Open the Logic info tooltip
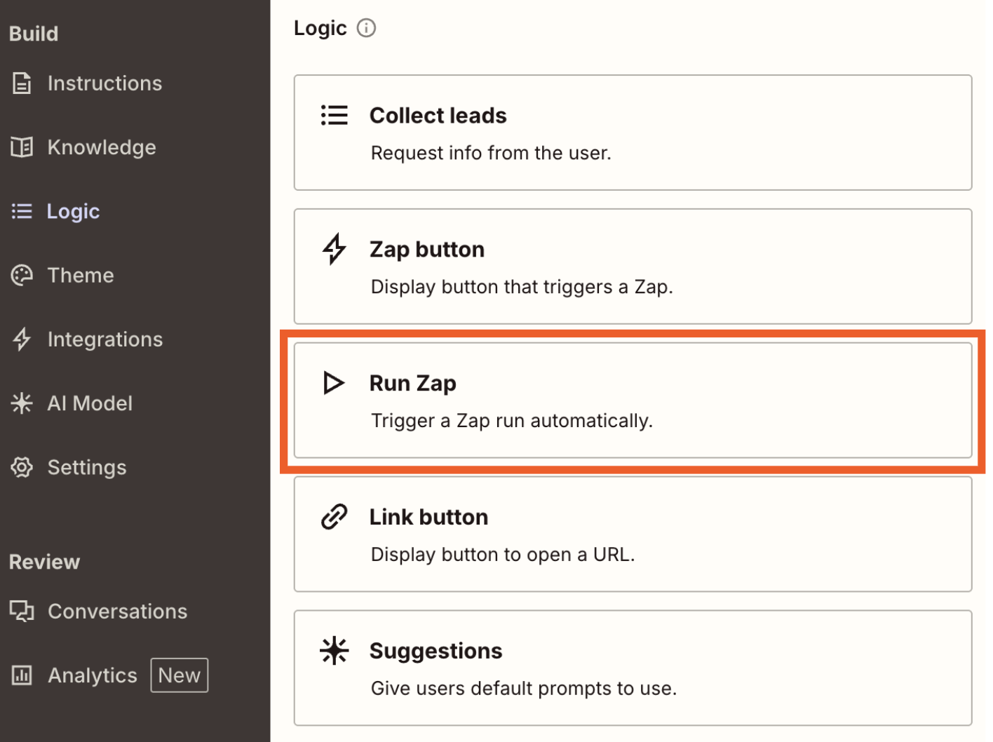The image size is (993, 742). click(x=365, y=28)
